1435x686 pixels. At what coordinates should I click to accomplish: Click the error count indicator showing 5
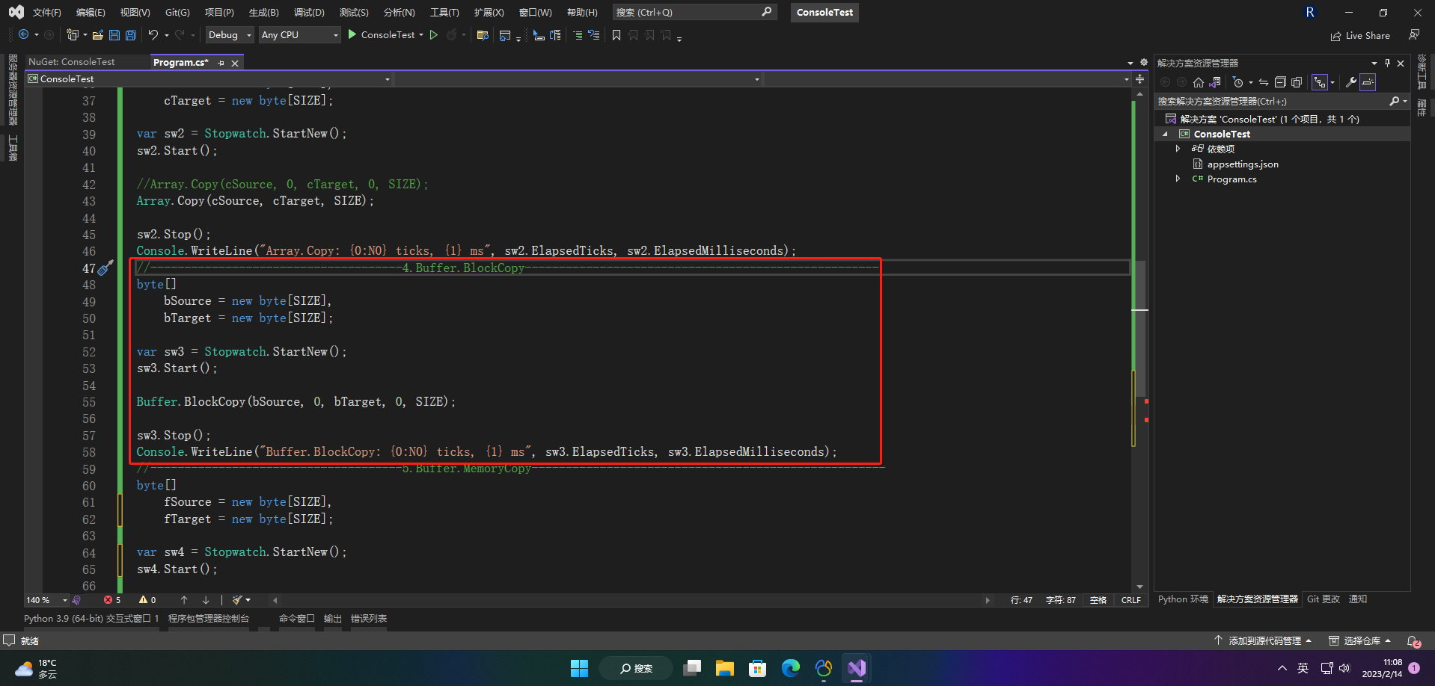112,600
